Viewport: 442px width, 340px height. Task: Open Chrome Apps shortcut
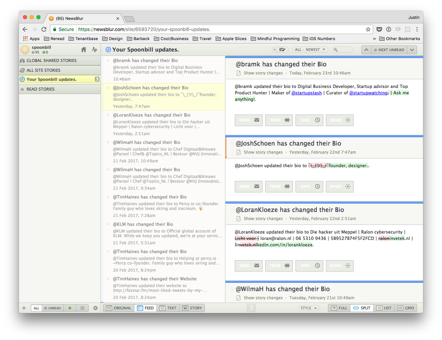[31, 39]
